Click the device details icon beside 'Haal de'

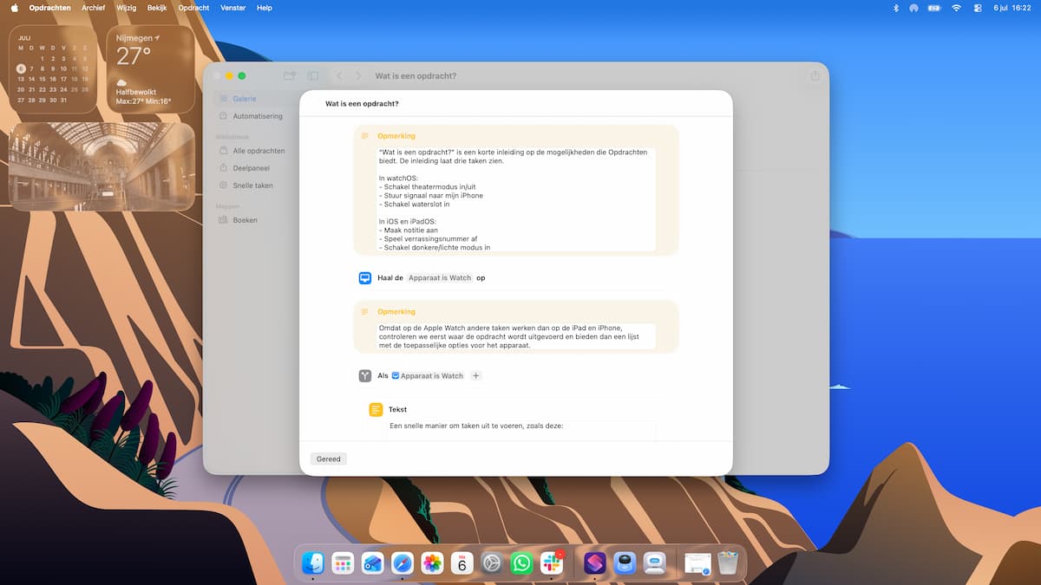tap(365, 278)
